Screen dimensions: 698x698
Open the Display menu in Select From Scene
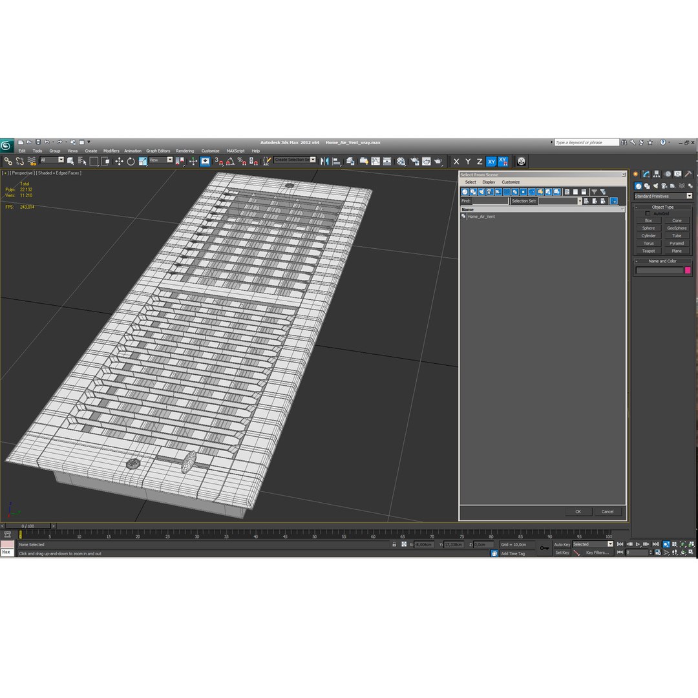click(489, 182)
